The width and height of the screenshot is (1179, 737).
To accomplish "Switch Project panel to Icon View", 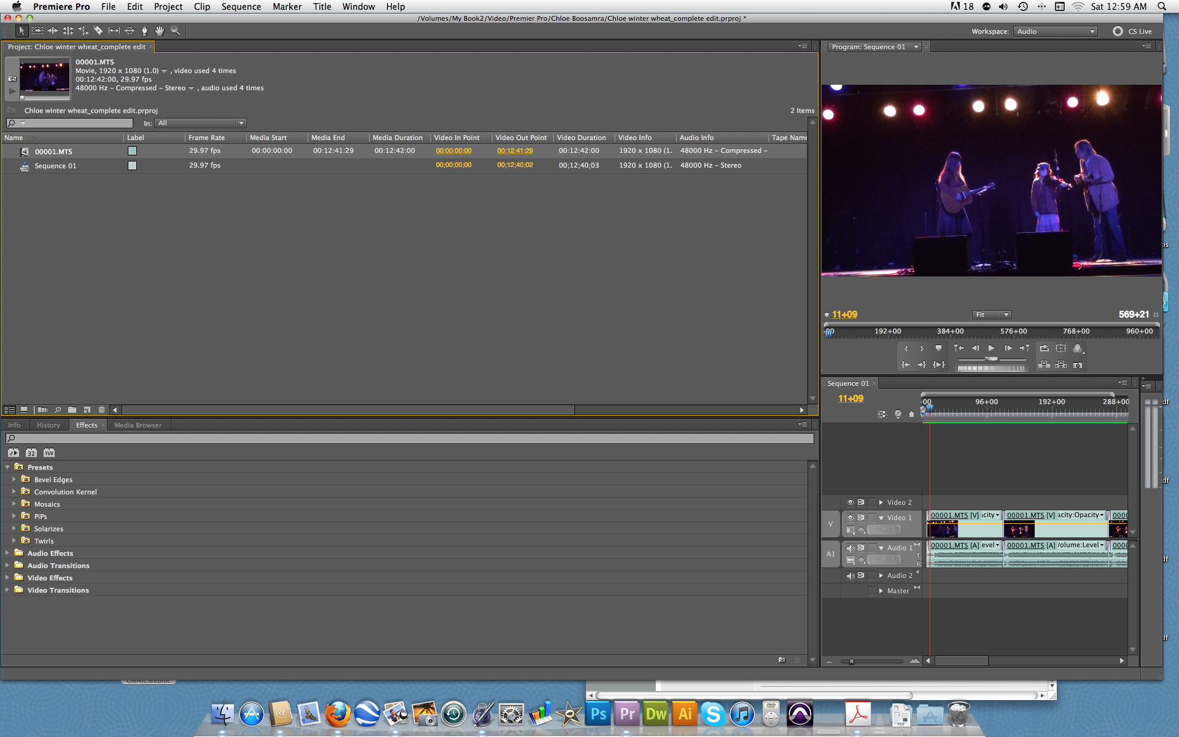I will tap(24, 410).
